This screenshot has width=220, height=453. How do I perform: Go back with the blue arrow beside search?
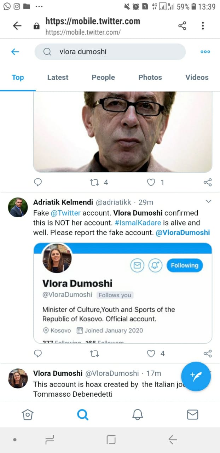[x=15, y=52]
